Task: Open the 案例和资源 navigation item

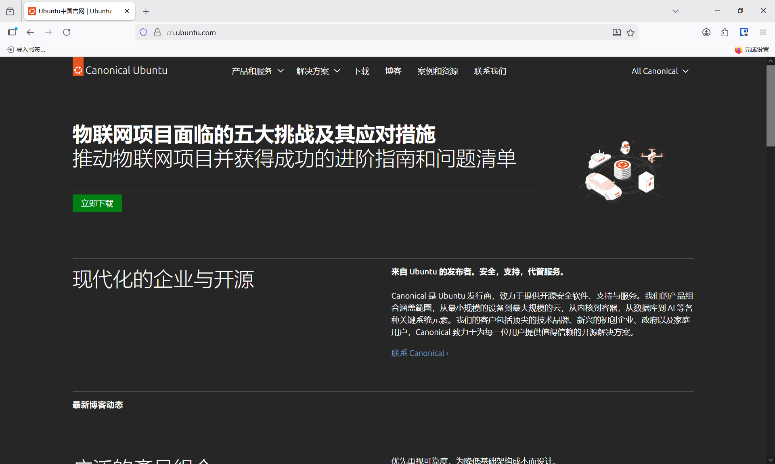Action: (438, 71)
